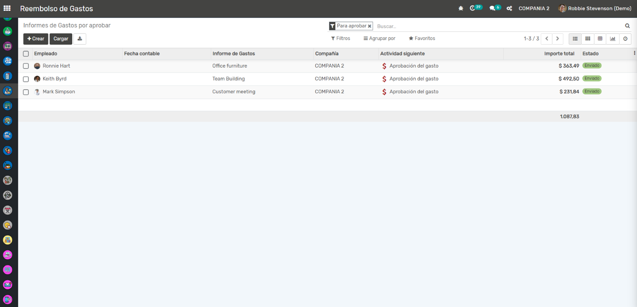The height and width of the screenshot is (307, 637).
Task: Open the activities clock with 39 badge
Action: pos(474,8)
